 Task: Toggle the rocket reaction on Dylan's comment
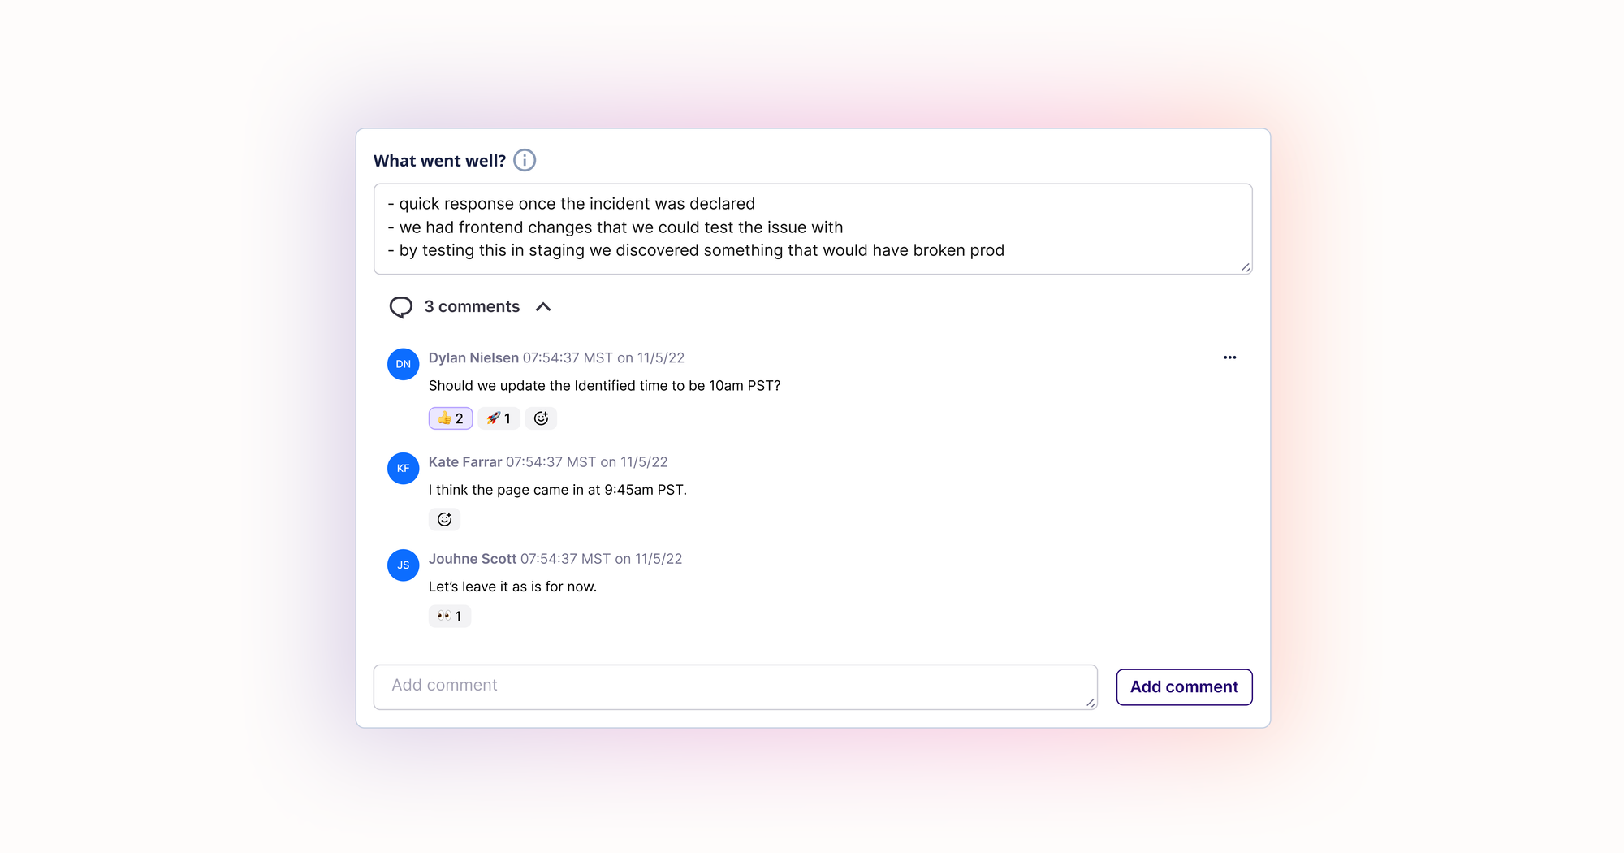(x=499, y=418)
